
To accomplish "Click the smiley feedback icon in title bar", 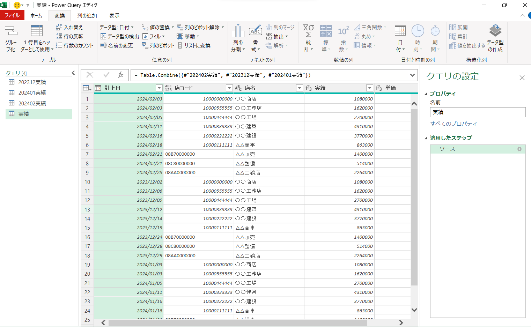I will pyautogui.click(x=17, y=5).
